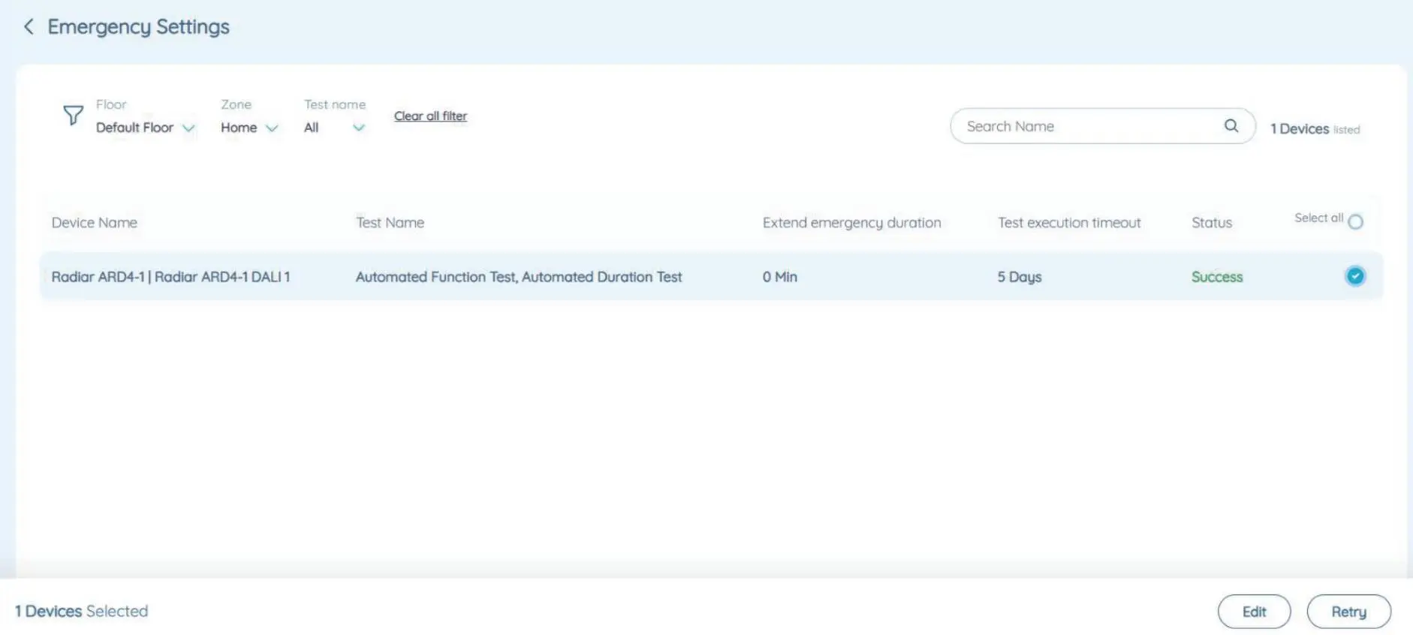Click the Test Name column header
The height and width of the screenshot is (635, 1413).
click(390, 223)
